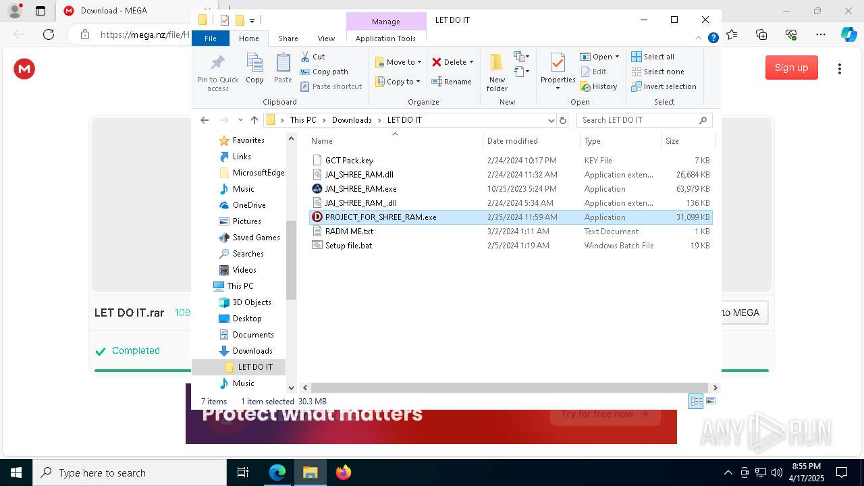Open History in ribbon
The width and height of the screenshot is (864, 486).
[x=599, y=86]
